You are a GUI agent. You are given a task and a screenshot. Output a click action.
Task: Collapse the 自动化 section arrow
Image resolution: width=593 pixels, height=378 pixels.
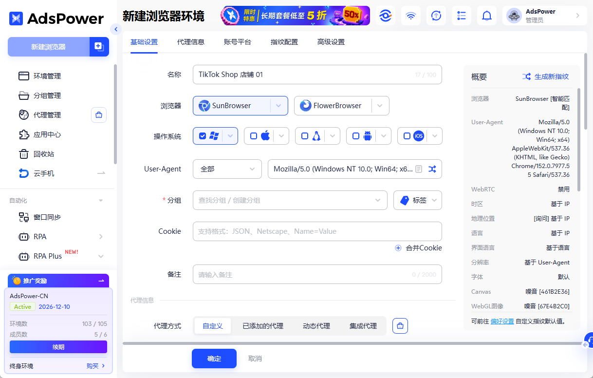101,201
